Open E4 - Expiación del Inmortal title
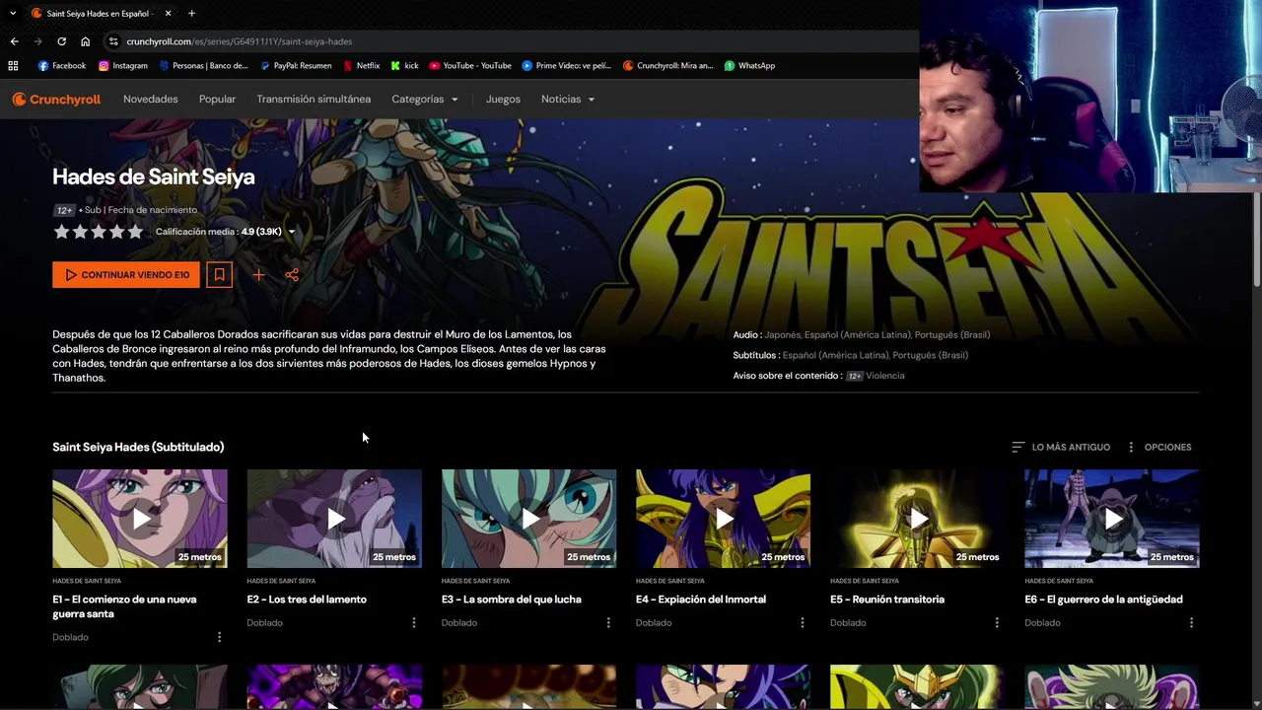 pos(701,600)
